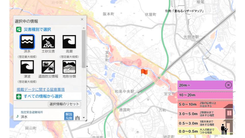245x138 pixels.
Task: Select the 地形分類 terrain classification icon
Action: click(69, 67)
